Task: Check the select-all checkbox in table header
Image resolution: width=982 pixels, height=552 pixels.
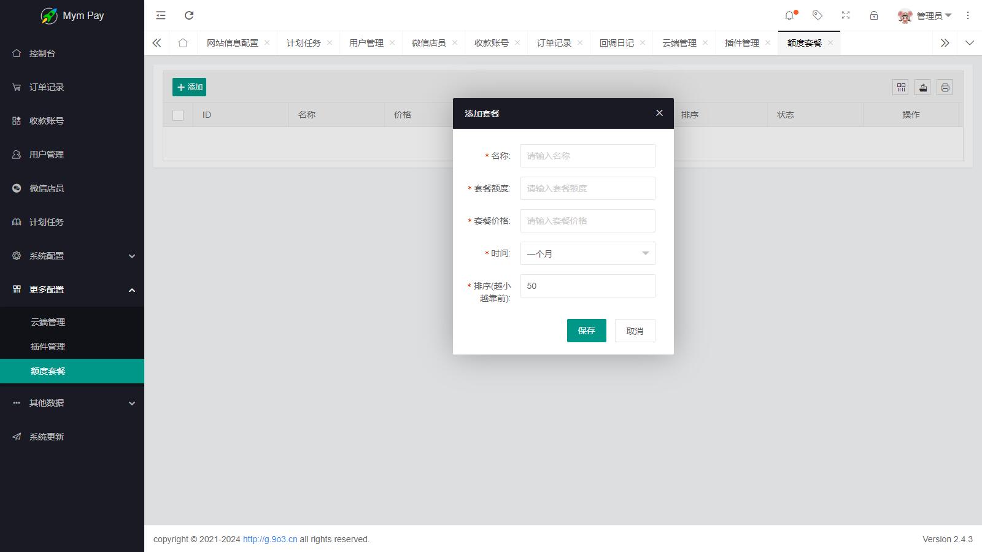Action: click(x=178, y=115)
